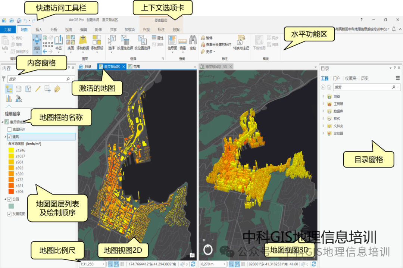The height and width of the screenshot is (268, 403).
Task: Open the 工程 (Project) tab
Action: click(x=8, y=29)
